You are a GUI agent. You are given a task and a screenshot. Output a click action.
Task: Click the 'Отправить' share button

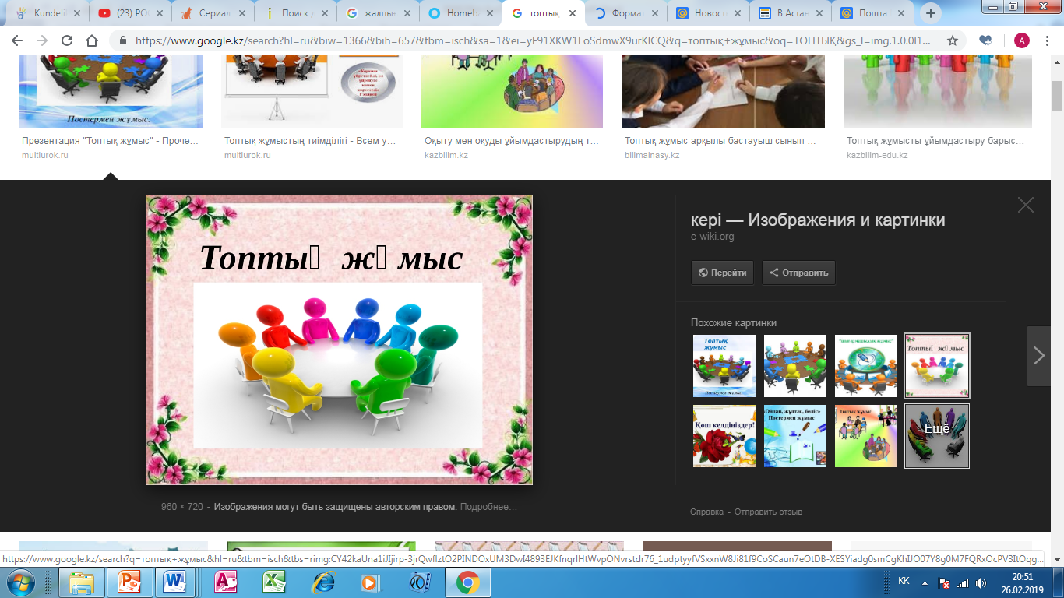coord(798,273)
